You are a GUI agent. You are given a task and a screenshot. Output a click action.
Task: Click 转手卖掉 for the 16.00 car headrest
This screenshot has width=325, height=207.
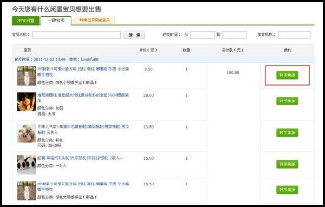[x=287, y=164]
